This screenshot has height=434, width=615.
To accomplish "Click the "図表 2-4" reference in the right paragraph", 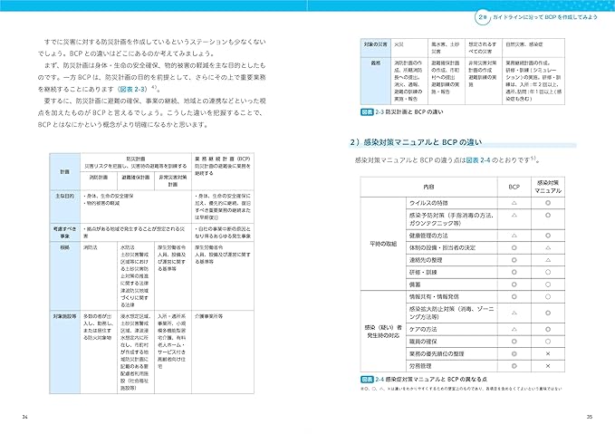I will [477, 160].
